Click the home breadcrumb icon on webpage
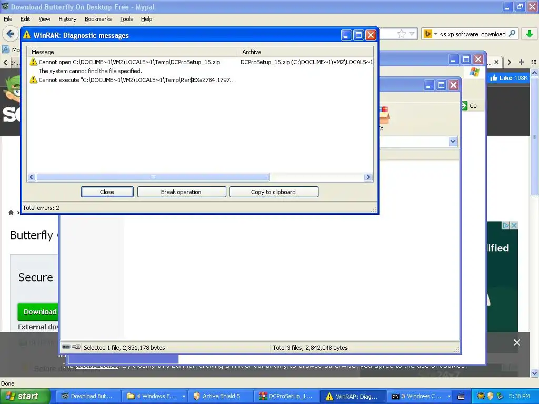539x404 pixels. pyautogui.click(x=11, y=213)
